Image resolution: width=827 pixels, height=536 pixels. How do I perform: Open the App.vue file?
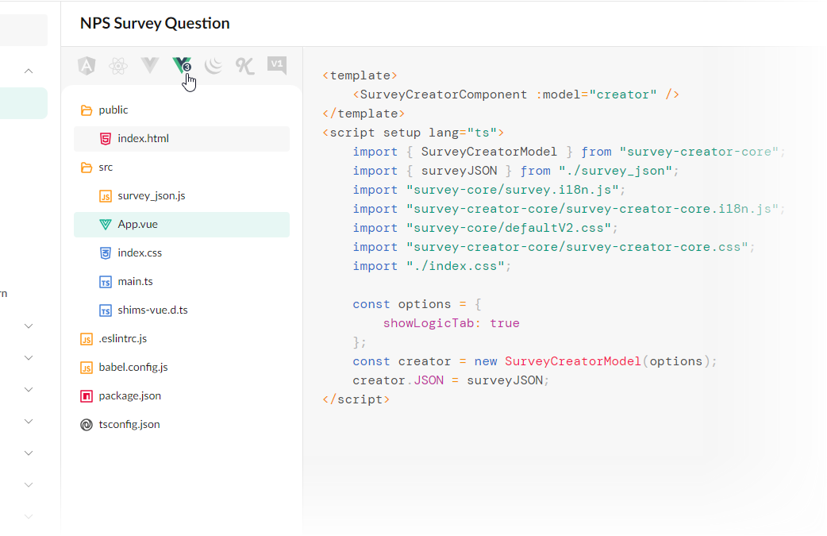click(139, 224)
